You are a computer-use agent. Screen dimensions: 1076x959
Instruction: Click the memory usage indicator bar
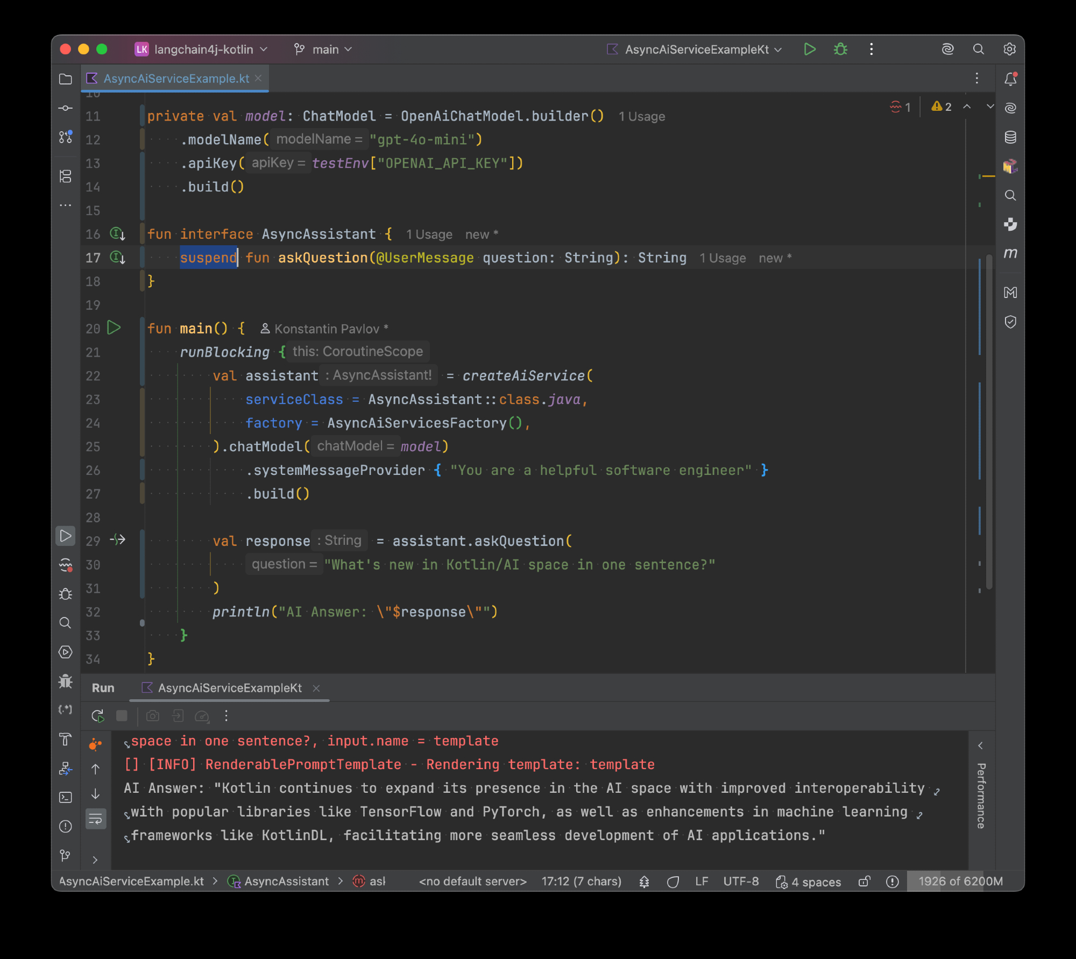tap(960, 882)
